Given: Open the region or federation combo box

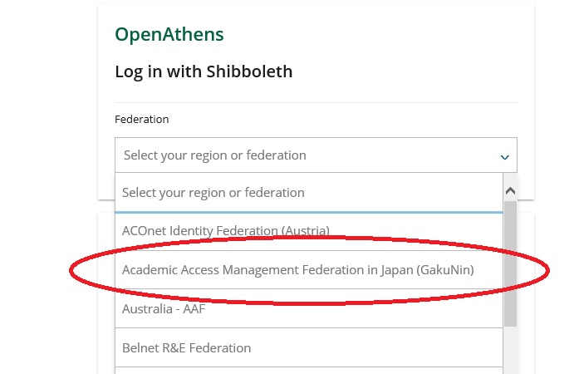Looking at the screenshot, I should pos(316,155).
